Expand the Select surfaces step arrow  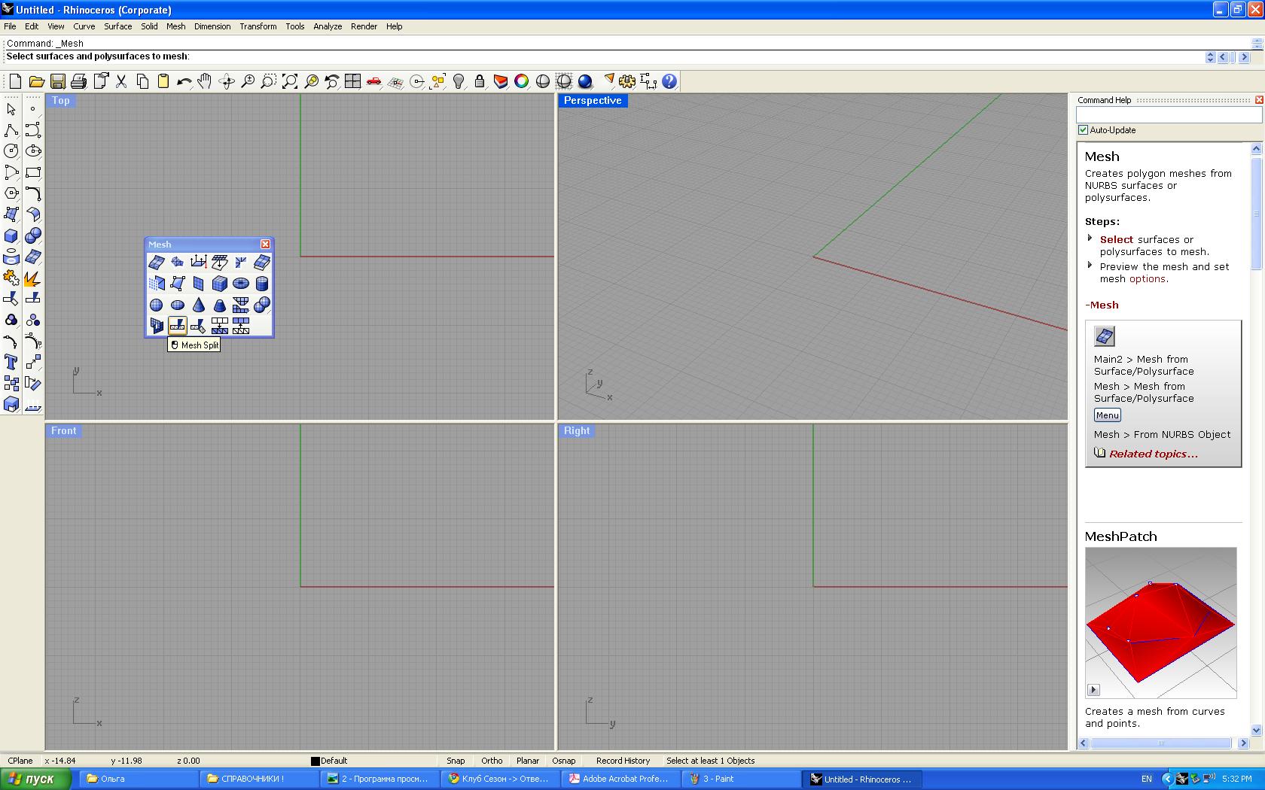coord(1090,239)
